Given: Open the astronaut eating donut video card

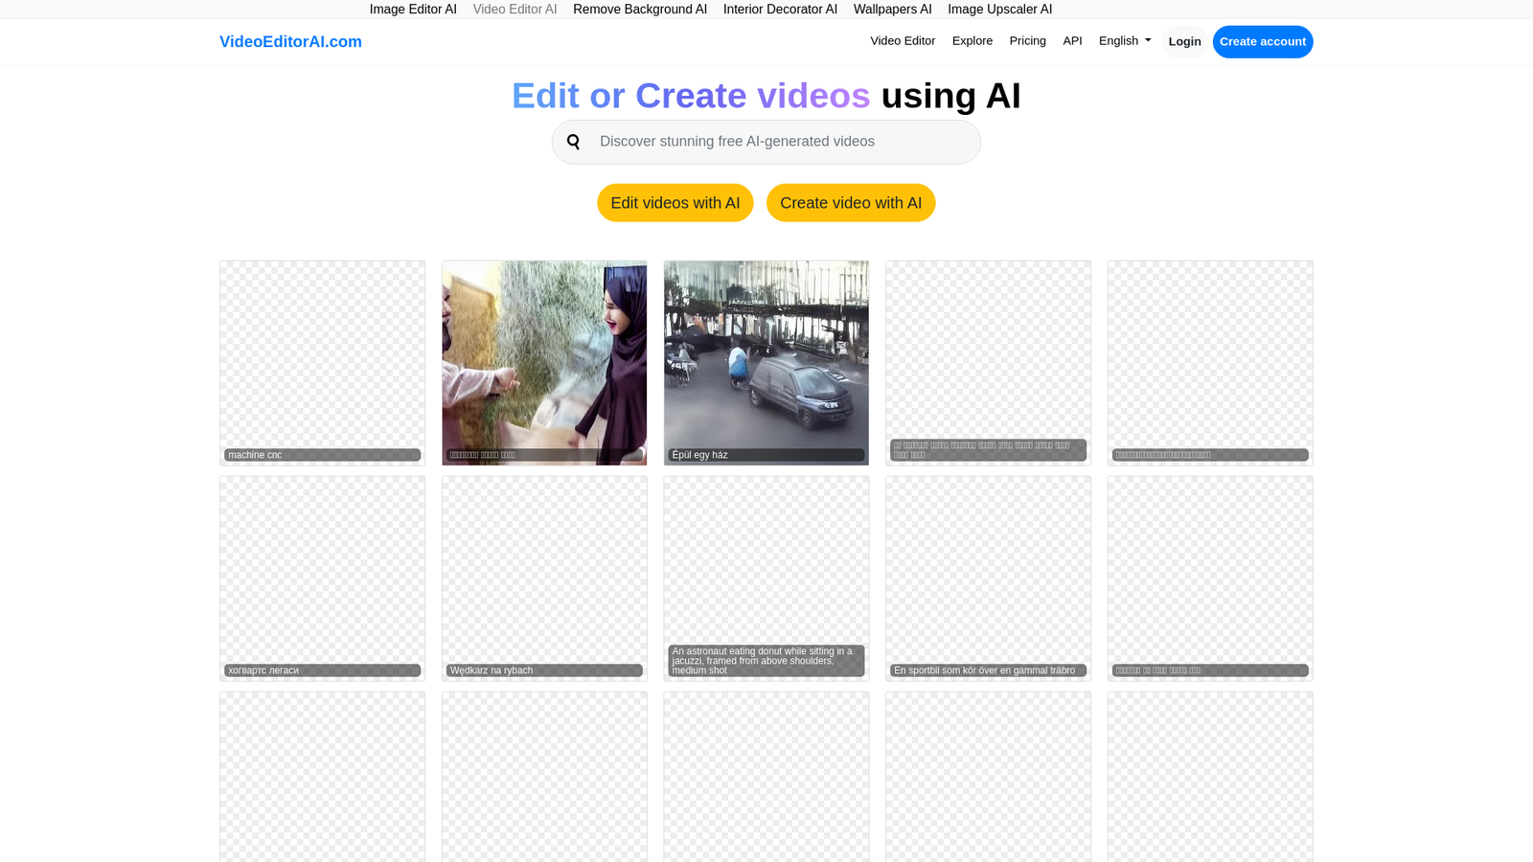Looking at the screenshot, I should tap(766, 578).
